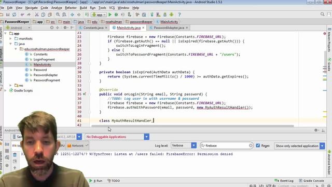The width and height of the screenshot is (332, 187).
Task: Click the Replace toolbar icon
Action: (x=64, y=15)
